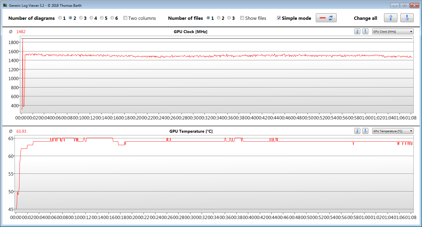Select 6 diagrams radio button

point(112,18)
